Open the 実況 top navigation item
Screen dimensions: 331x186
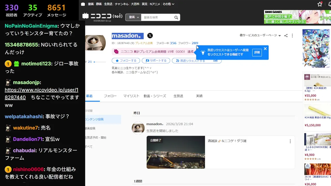[x=145, y=4]
